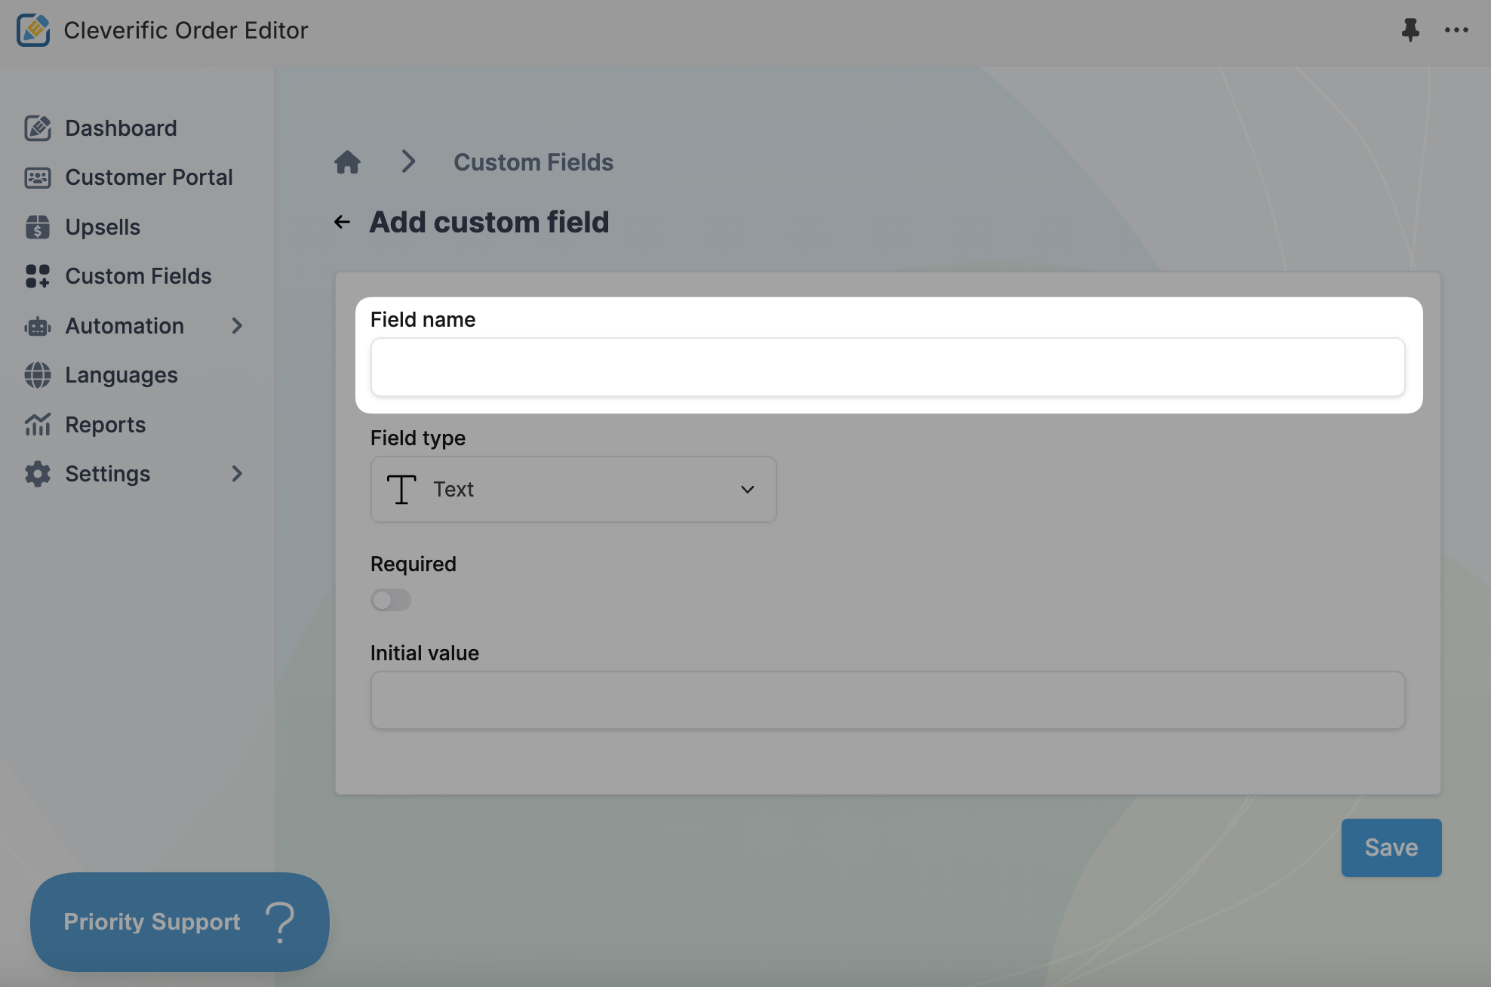Open the three-dot more options menu

tap(1456, 30)
